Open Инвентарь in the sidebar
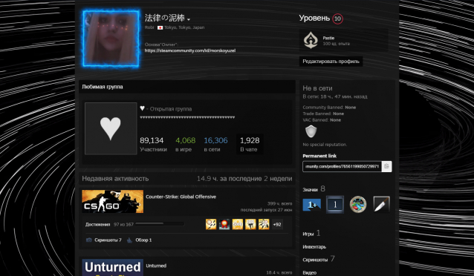Screen dimensions: 474x276 [314, 247]
